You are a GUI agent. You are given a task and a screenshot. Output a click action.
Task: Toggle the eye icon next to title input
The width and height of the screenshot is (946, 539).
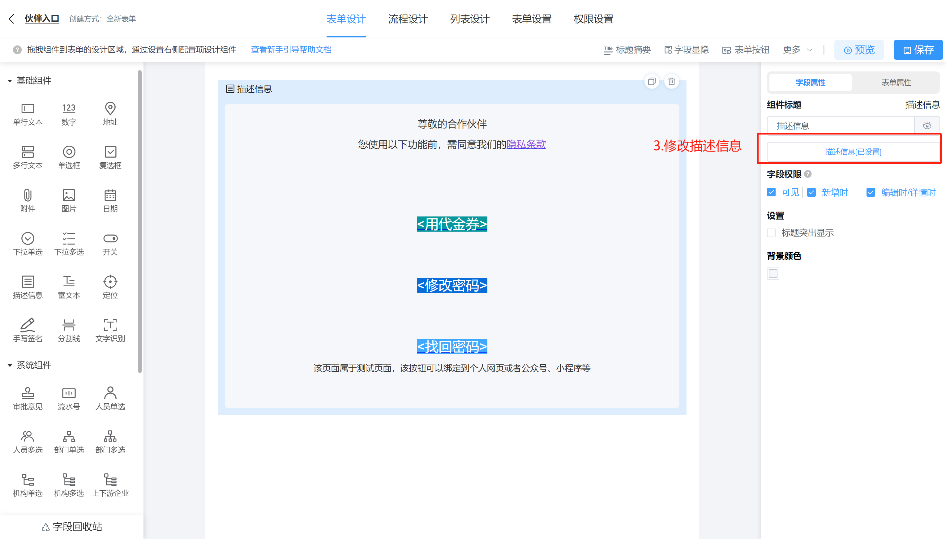[927, 126]
